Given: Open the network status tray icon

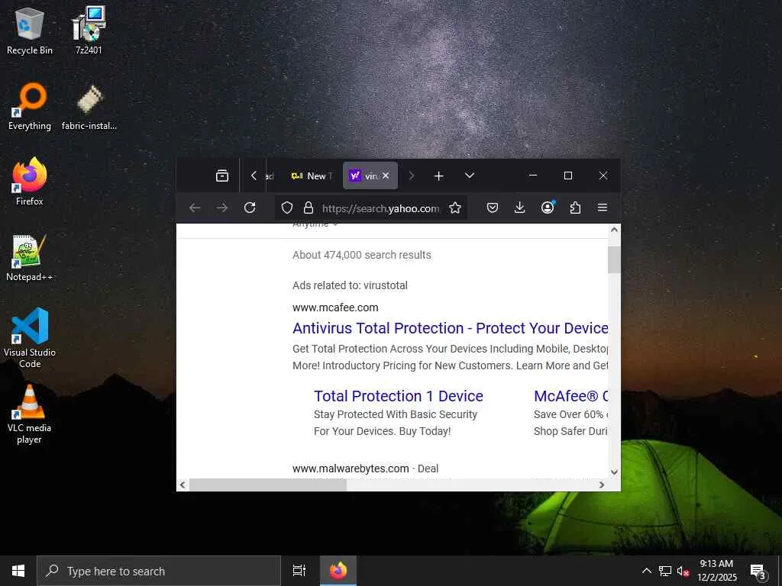Looking at the screenshot, I should tap(665, 571).
